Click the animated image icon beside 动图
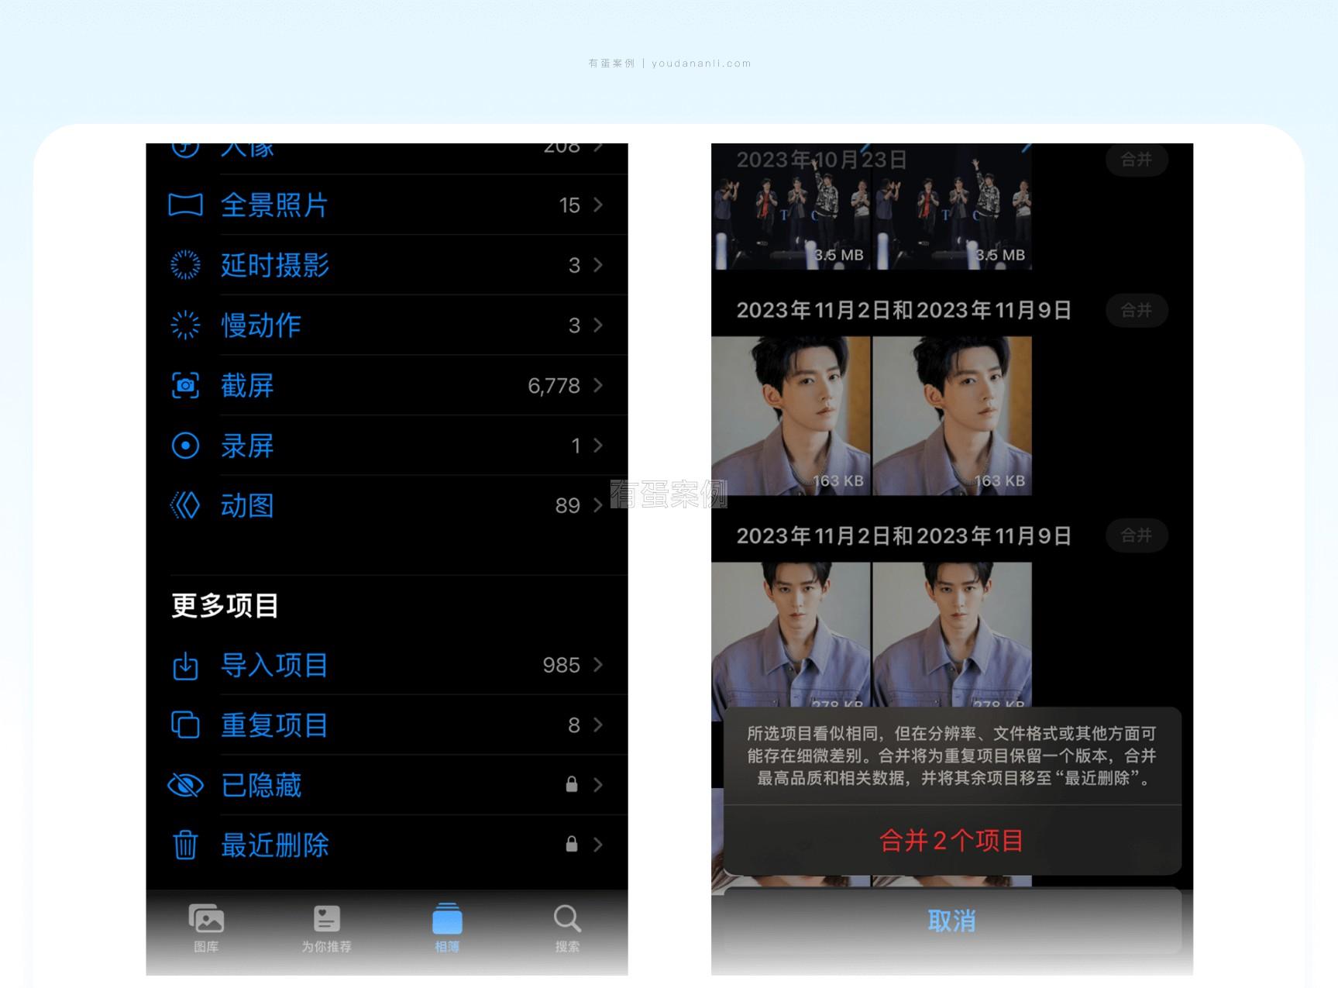Viewport: 1338px width, 988px height. click(185, 506)
